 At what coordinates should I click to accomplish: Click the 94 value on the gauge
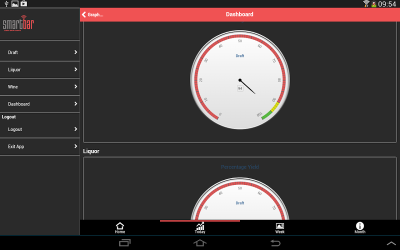pyautogui.click(x=240, y=88)
